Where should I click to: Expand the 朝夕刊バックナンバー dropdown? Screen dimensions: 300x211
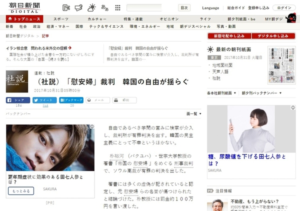261,93
